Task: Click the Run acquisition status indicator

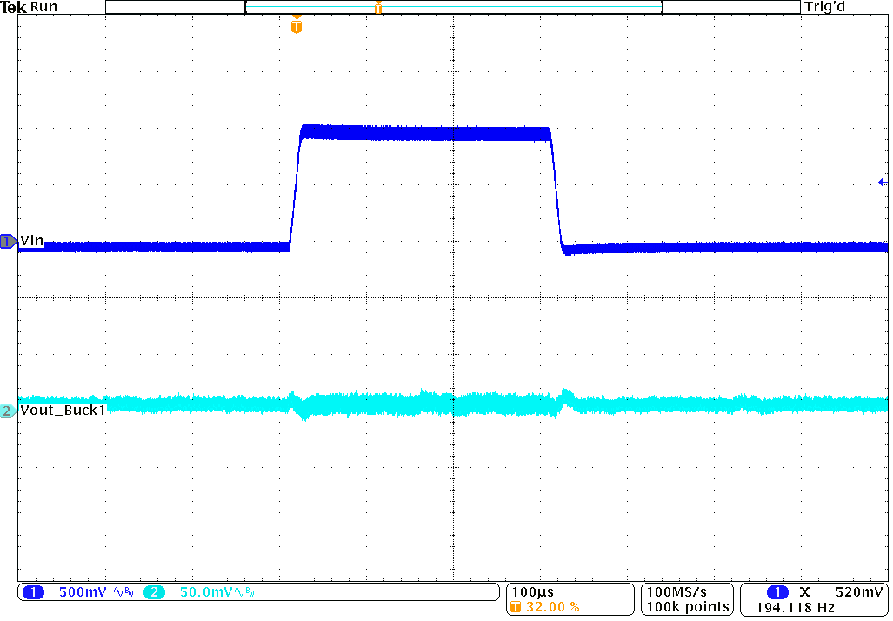Action: coord(43,7)
